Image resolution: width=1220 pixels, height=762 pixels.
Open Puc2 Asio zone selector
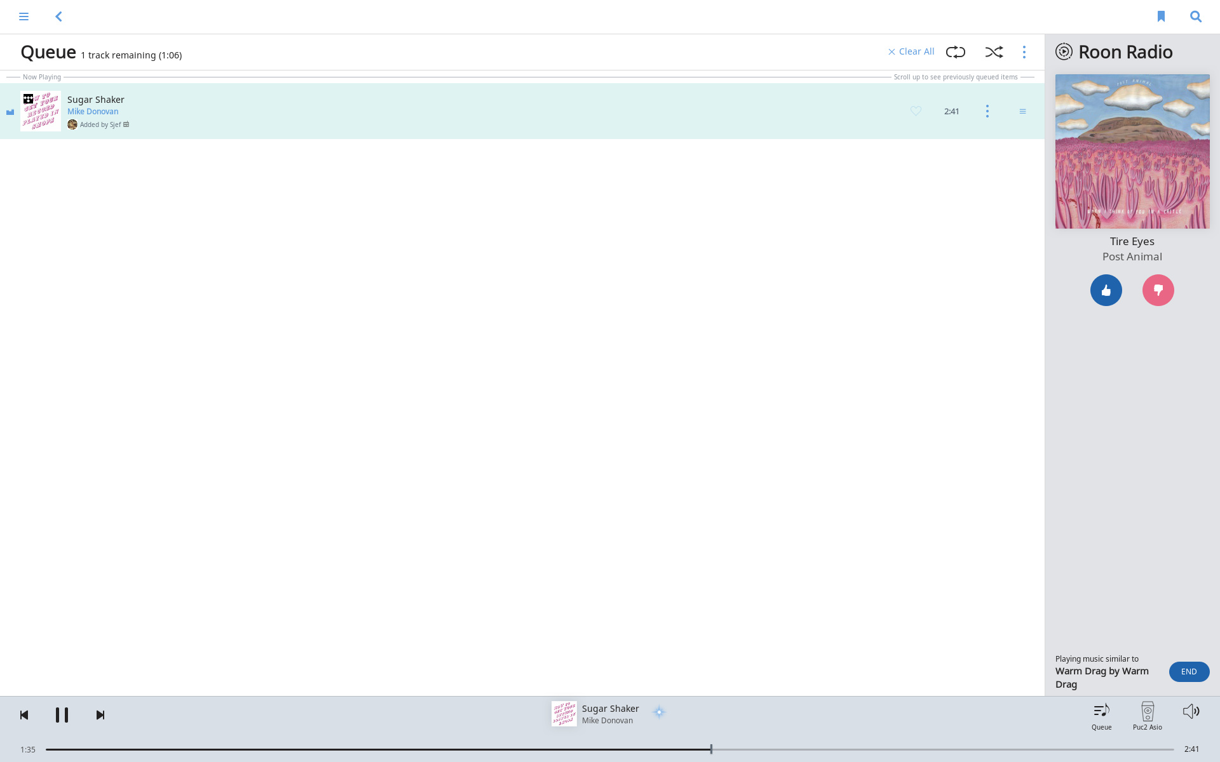1147,716
